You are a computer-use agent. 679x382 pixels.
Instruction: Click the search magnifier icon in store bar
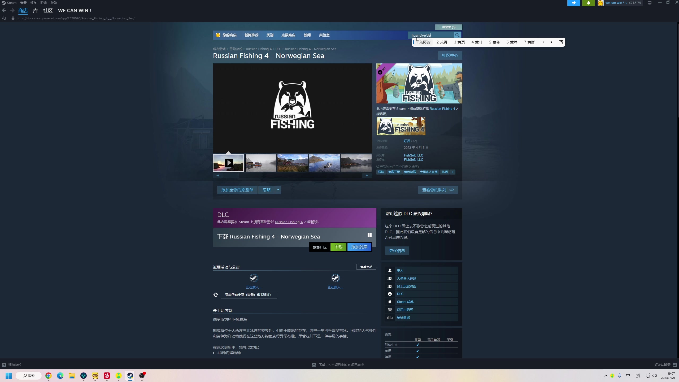point(457,35)
